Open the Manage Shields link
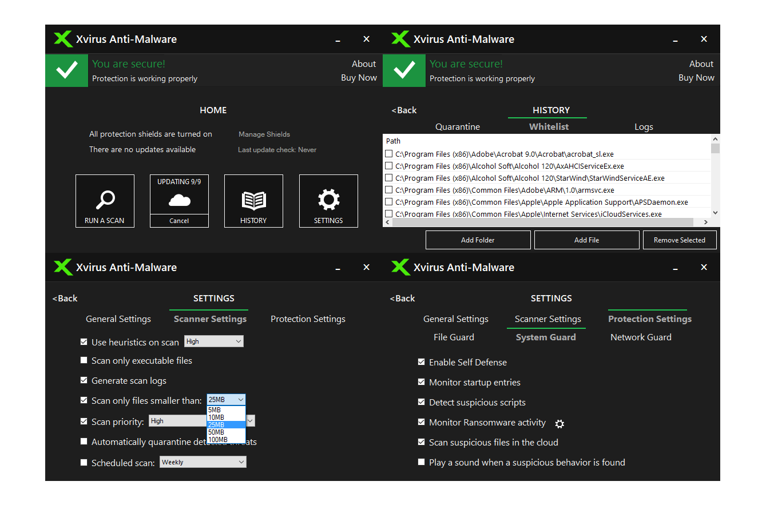 pos(264,134)
